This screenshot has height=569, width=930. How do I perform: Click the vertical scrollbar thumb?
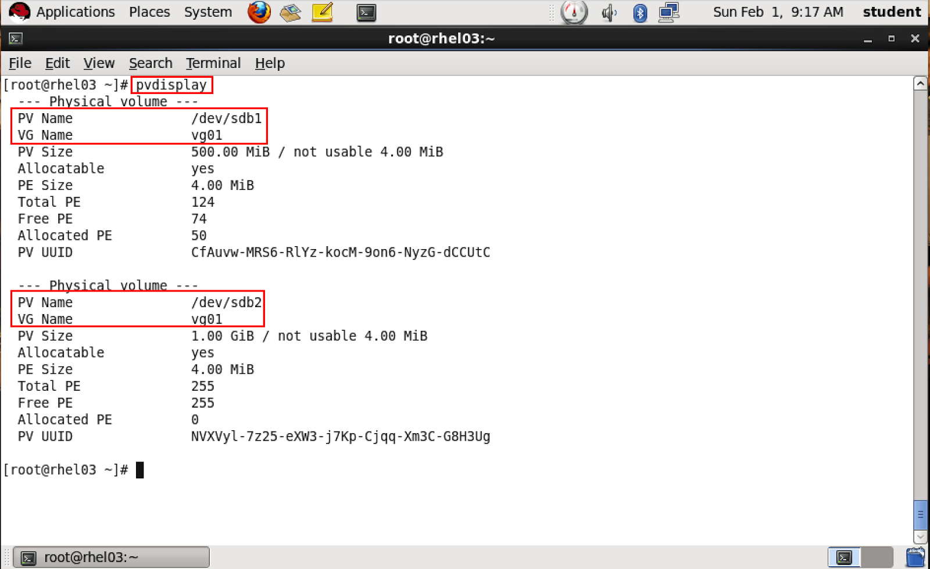click(x=921, y=514)
